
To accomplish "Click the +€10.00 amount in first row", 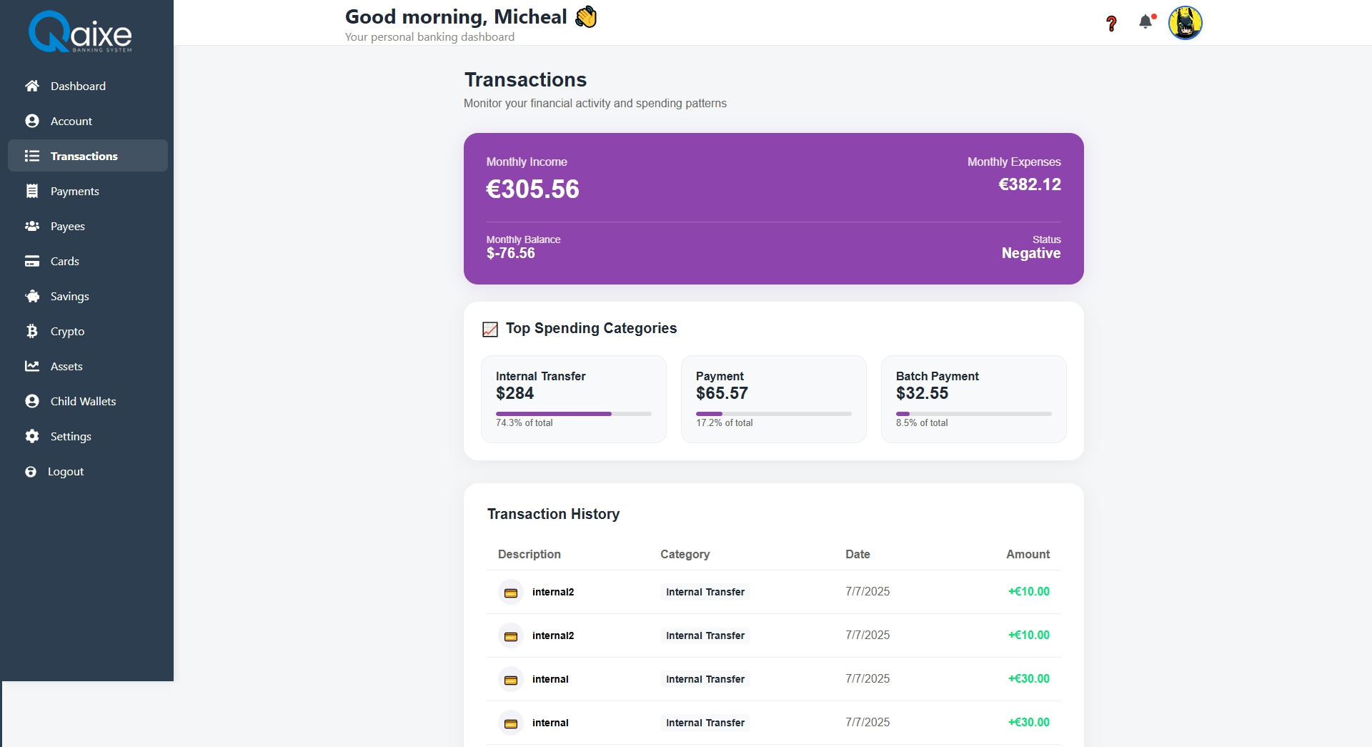I will 1029,591.
